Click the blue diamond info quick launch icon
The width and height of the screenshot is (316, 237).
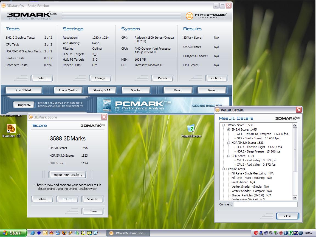(x=39, y=233)
